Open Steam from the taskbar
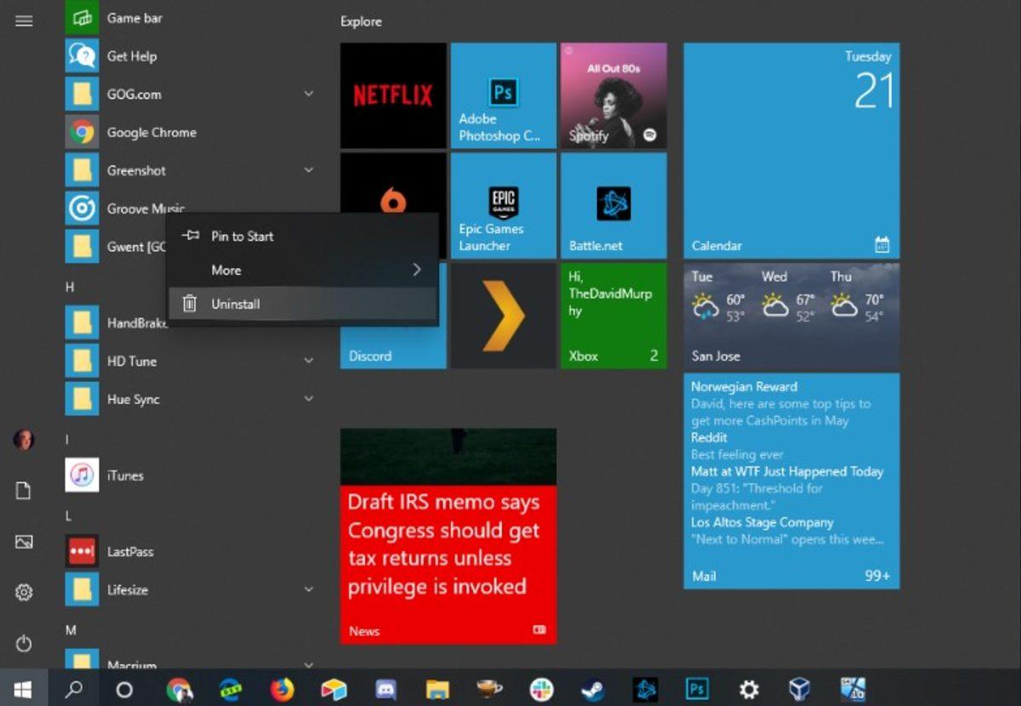1021x706 pixels. point(593,689)
